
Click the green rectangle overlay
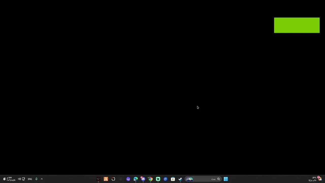click(297, 25)
